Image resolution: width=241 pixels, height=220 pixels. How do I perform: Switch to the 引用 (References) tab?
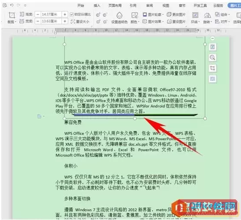tap(133, 6)
